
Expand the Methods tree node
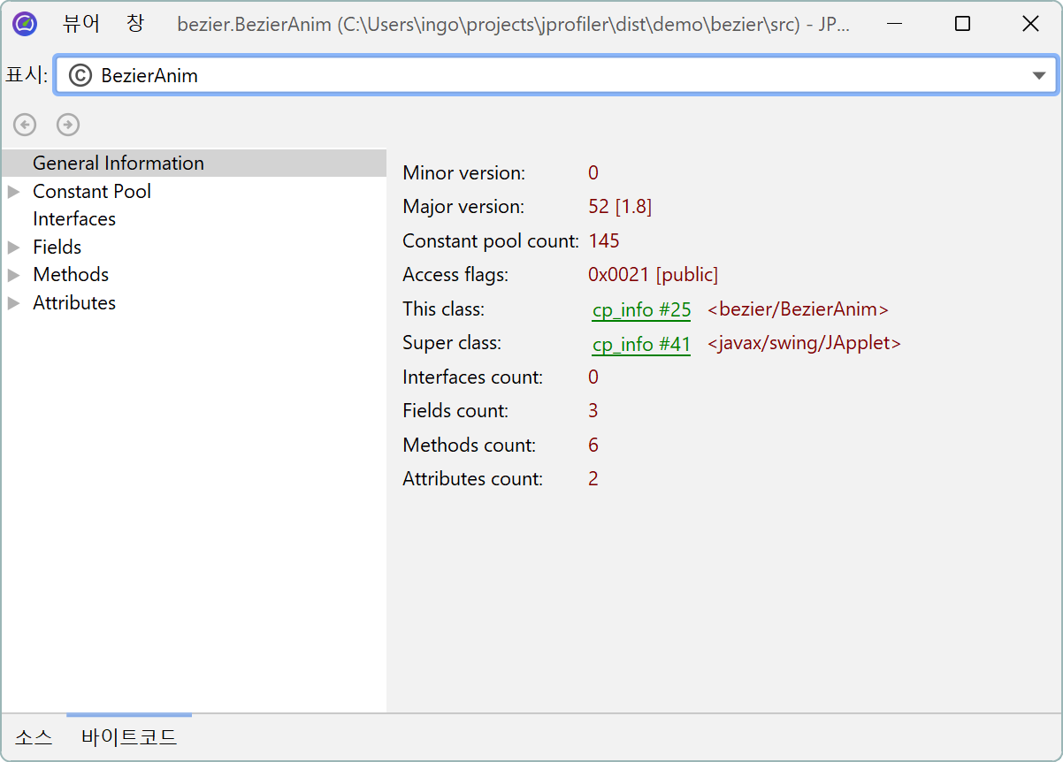(14, 275)
